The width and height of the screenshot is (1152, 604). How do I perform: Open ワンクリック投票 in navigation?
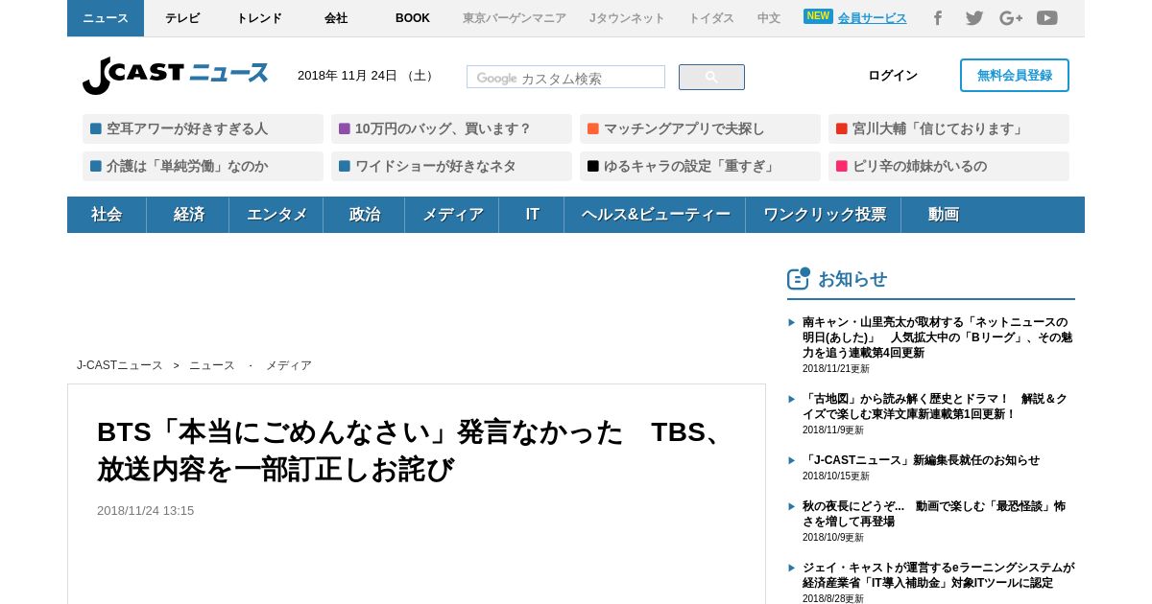click(824, 215)
